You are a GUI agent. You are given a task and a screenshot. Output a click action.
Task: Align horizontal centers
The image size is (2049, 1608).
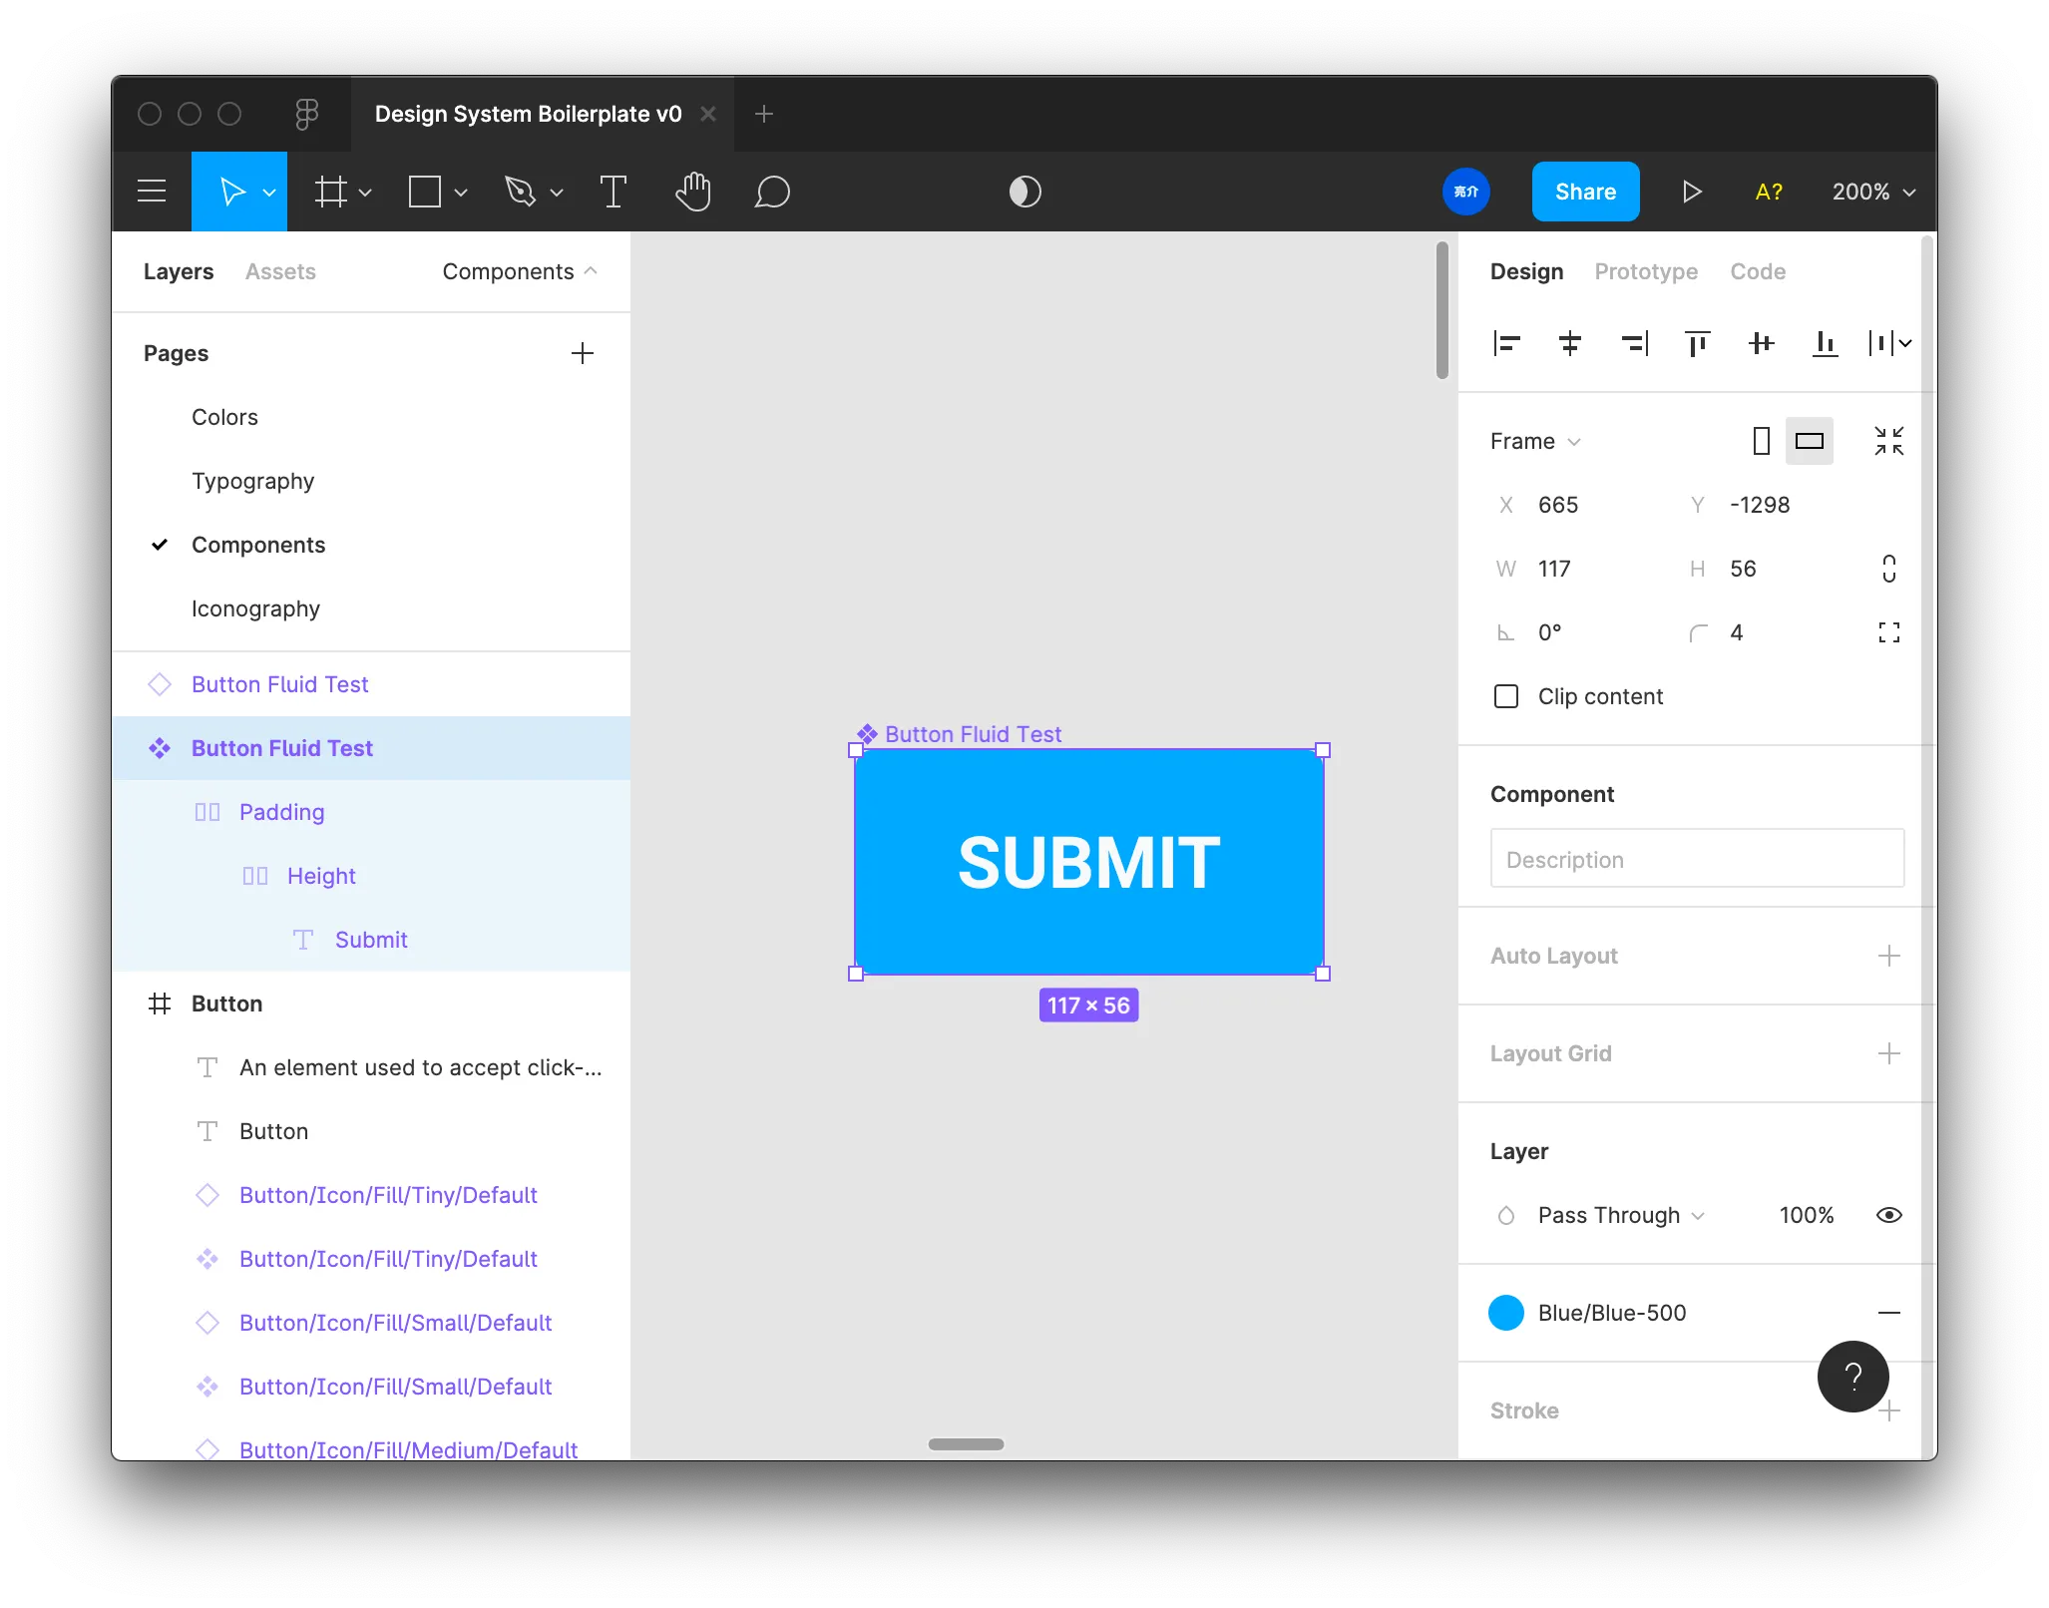[1570, 344]
